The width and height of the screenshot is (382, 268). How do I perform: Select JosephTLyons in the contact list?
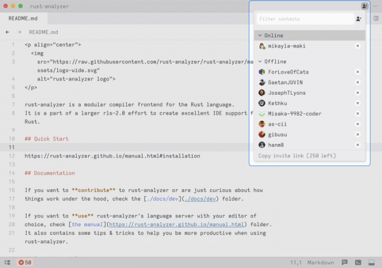(288, 92)
